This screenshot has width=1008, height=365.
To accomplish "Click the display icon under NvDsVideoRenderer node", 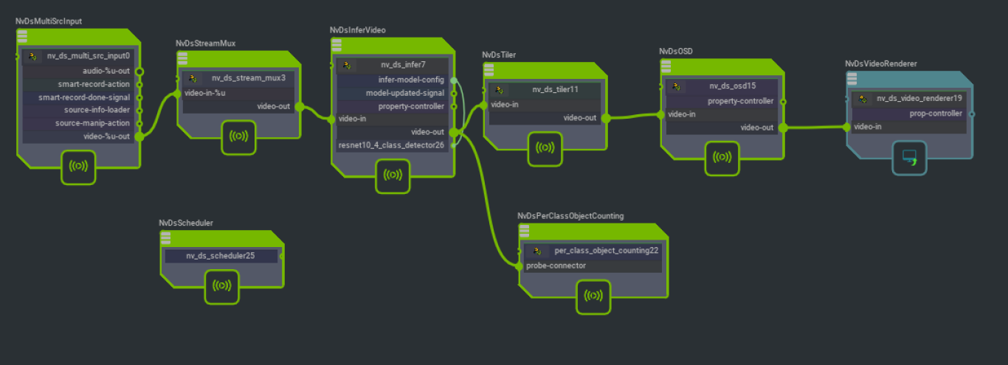I will [909, 157].
